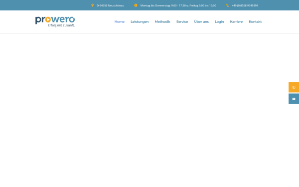The height and width of the screenshot is (187, 299).
Task: Click the location pin icon
Action: [x=93, y=5]
